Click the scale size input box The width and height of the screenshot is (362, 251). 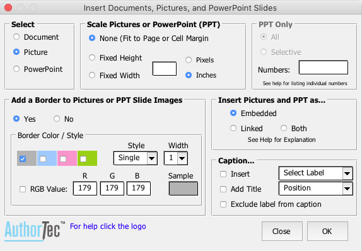coord(165,69)
